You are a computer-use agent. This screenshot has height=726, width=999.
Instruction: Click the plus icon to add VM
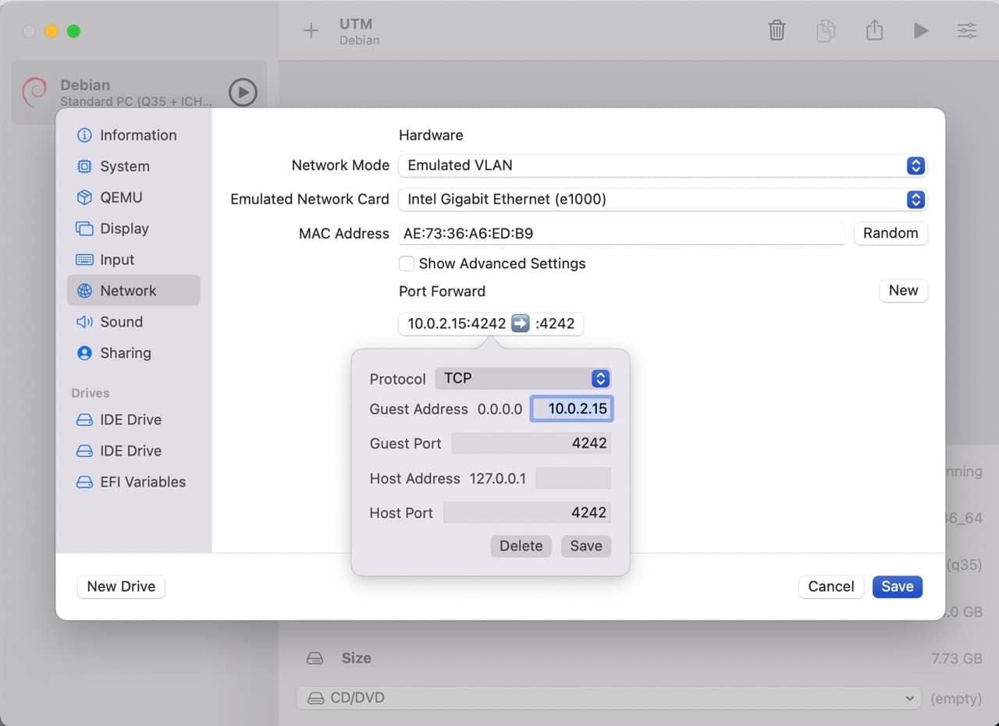click(311, 31)
